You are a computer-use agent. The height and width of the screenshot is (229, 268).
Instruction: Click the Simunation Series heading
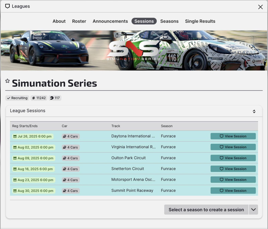click(54, 83)
